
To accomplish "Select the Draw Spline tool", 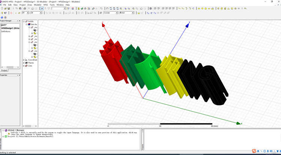I will tap(182, 8).
